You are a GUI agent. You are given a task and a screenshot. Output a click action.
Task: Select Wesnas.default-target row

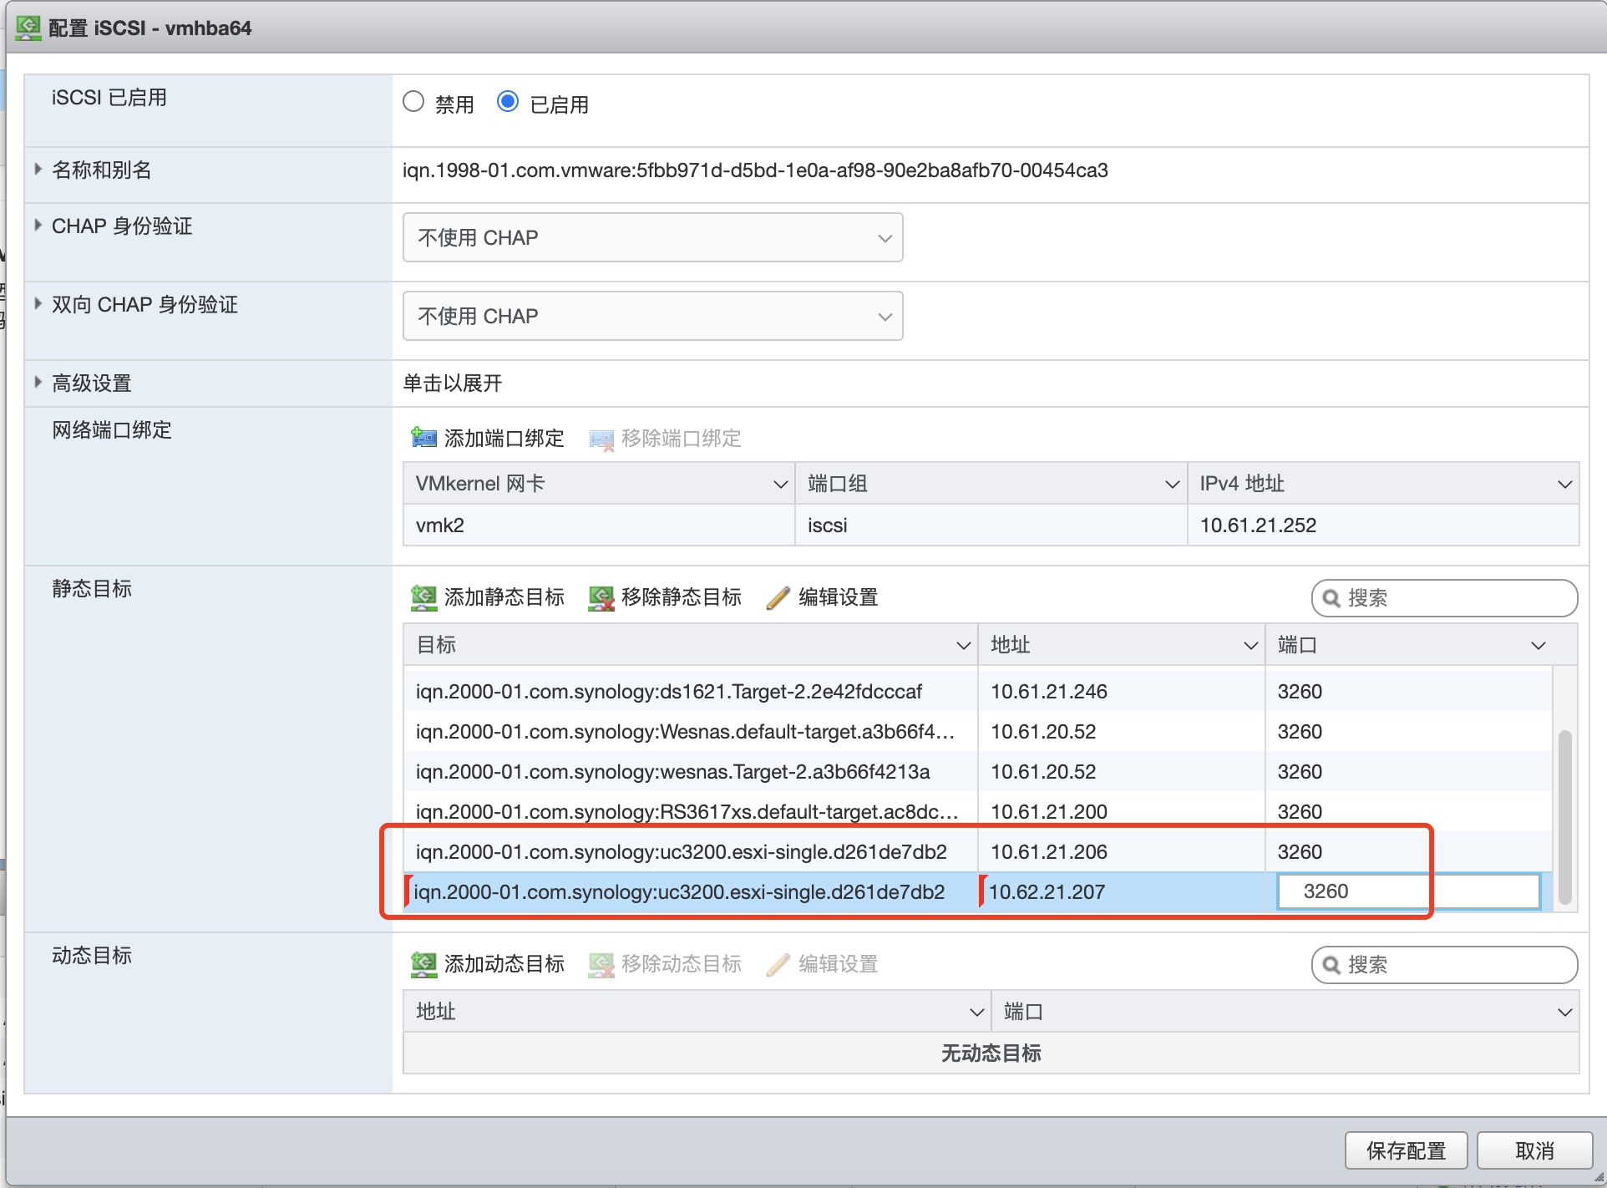coord(977,731)
